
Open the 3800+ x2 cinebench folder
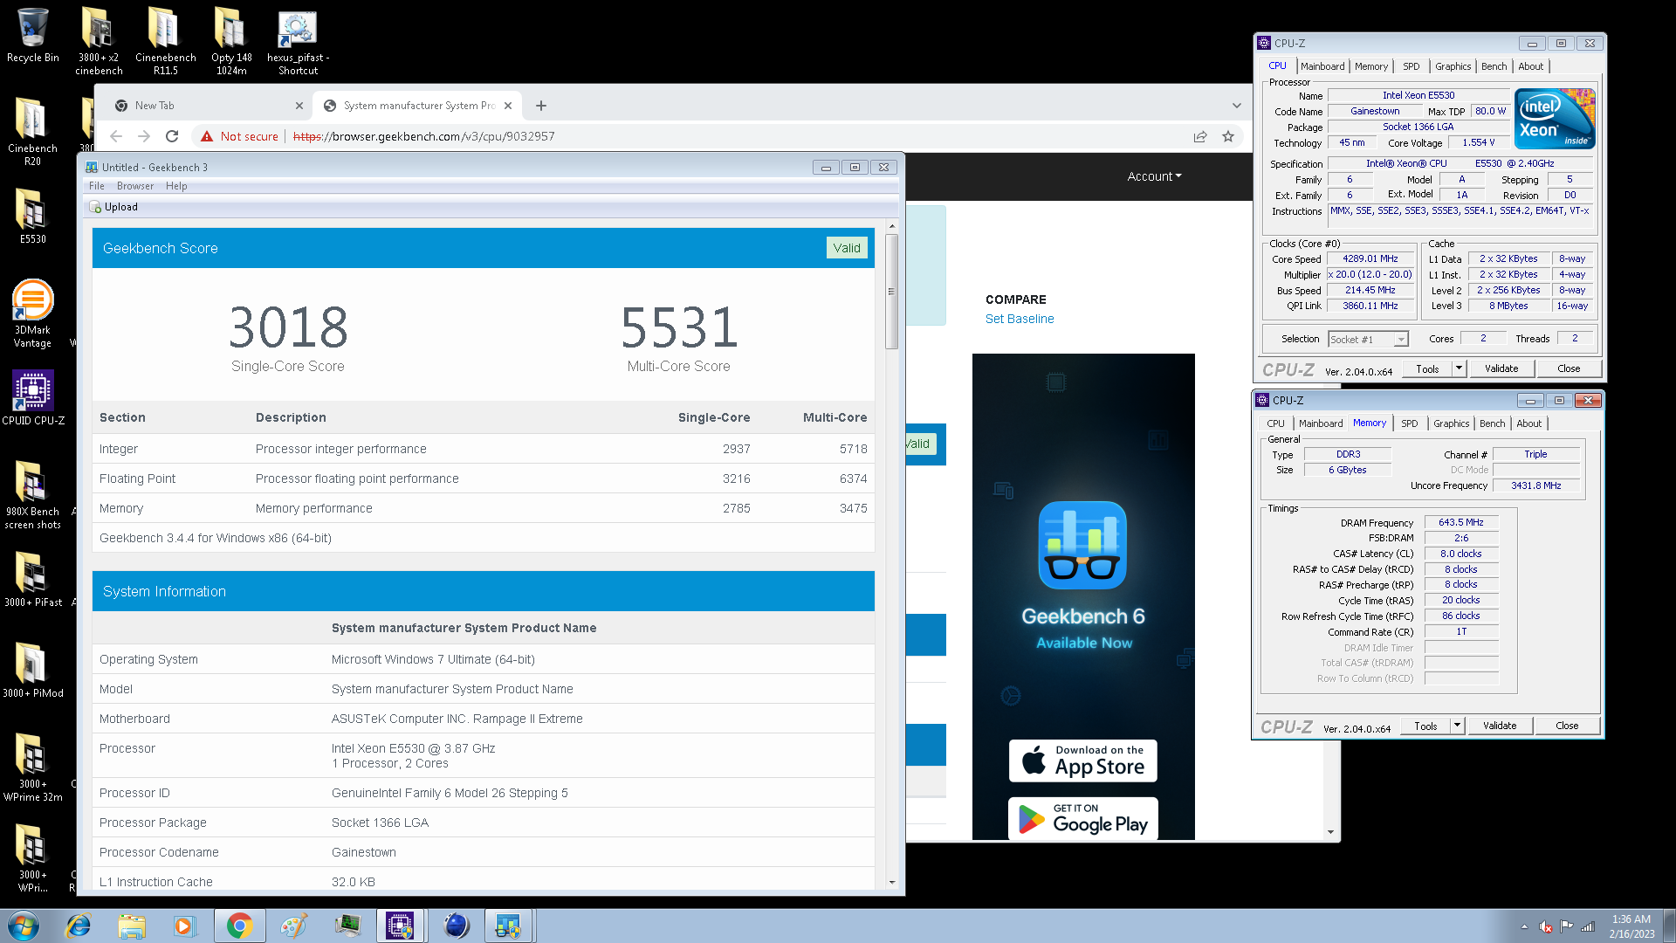coord(99,41)
